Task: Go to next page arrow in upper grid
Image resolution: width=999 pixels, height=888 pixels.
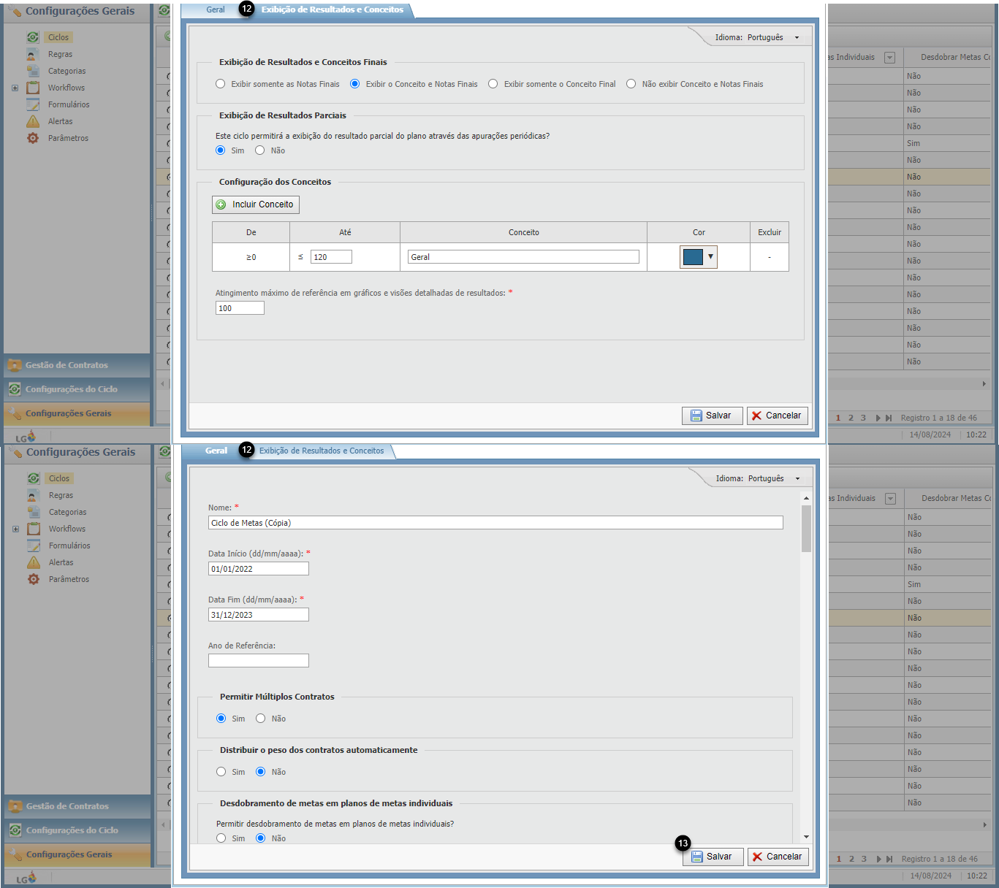Action: [x=878, y=418]
